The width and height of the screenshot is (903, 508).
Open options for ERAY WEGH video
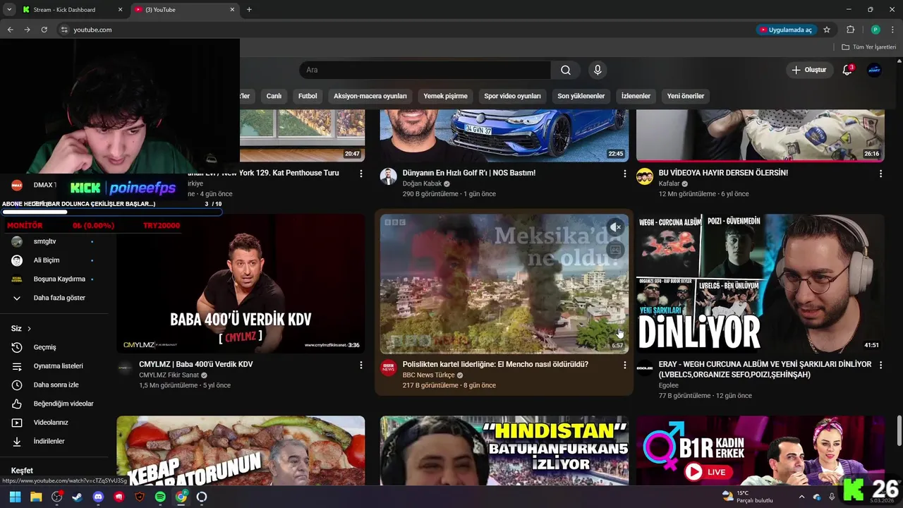[x=880, y=365]
